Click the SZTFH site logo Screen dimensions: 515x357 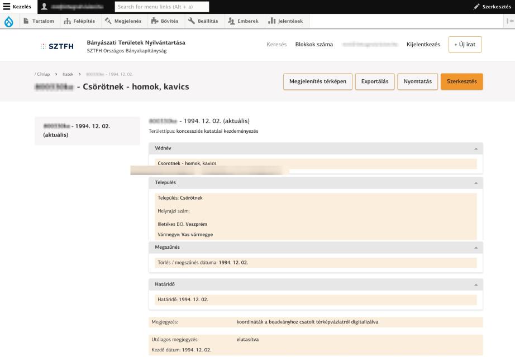(x=57, y=46)
